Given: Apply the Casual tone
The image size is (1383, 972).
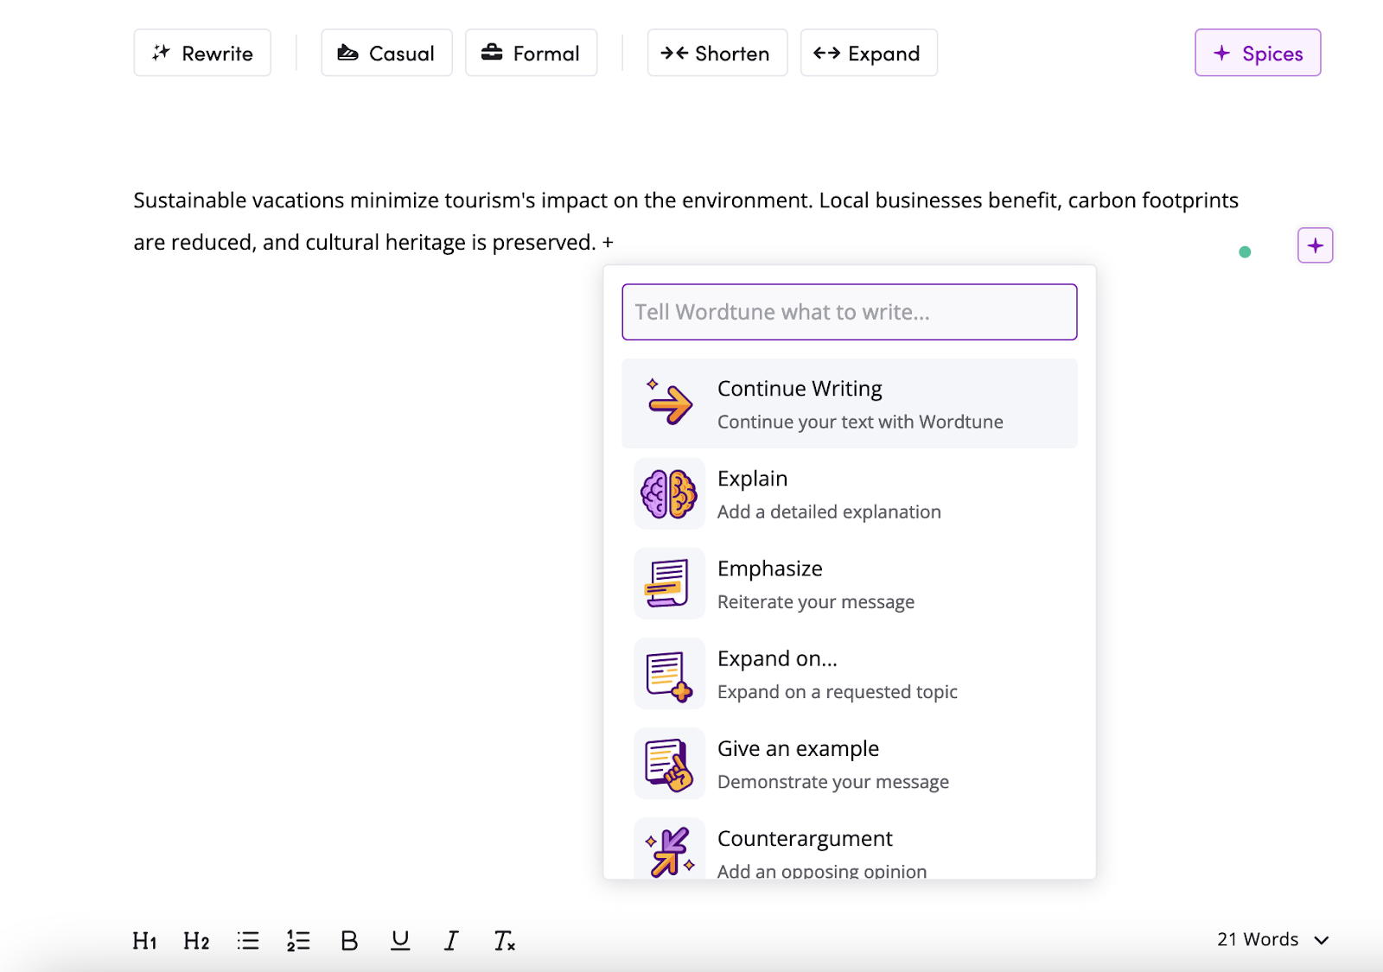Looking at the screenshot, I should (x=386, y=53).
